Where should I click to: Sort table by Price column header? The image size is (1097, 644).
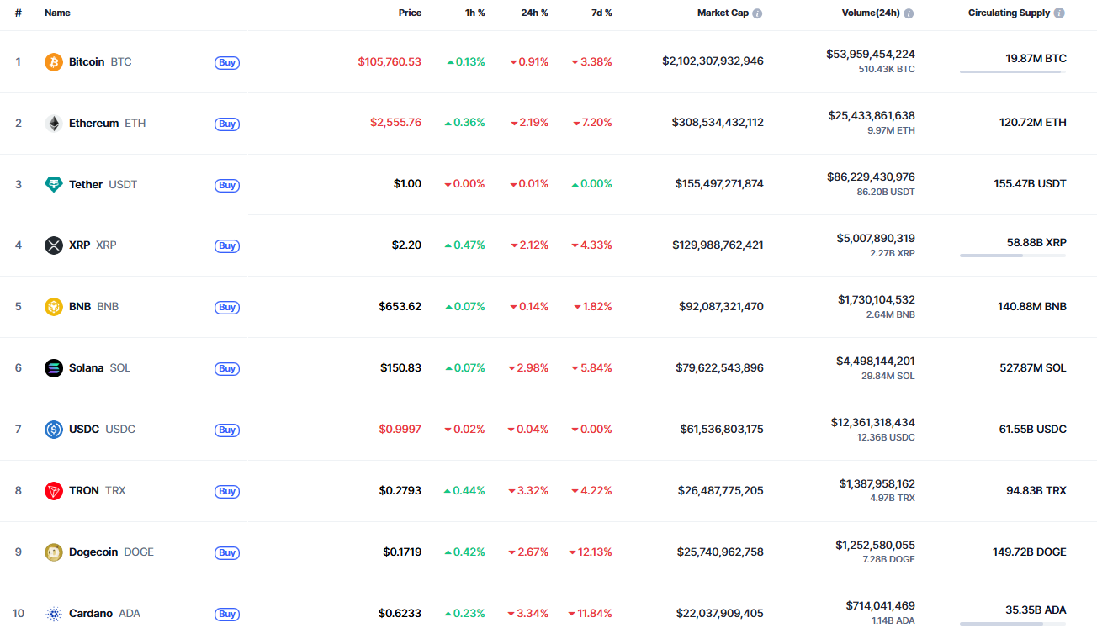click(410, 13)
